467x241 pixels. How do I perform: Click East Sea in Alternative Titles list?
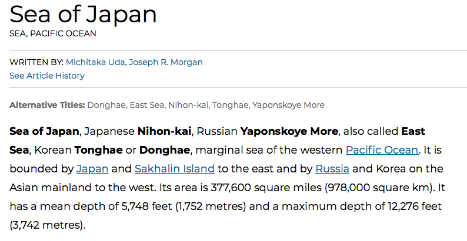pyautogui.click(x=146, y=106)
